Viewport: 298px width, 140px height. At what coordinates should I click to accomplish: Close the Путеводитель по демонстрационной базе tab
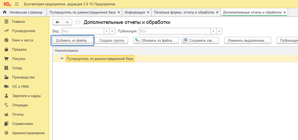(119, 12)
